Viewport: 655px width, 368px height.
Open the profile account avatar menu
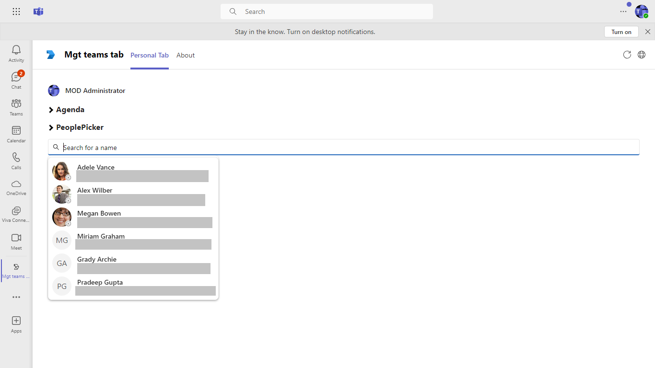(642, 11)
